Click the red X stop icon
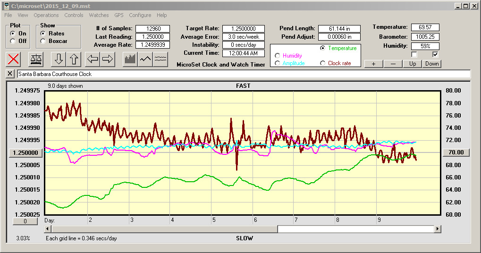The height and width of the screenshot is (253, 481). point(13,59)
